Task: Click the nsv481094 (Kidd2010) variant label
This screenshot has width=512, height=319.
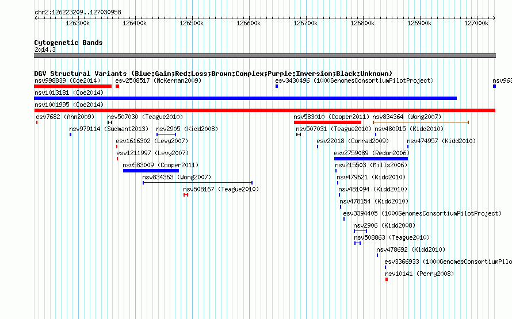Action: 373,189
